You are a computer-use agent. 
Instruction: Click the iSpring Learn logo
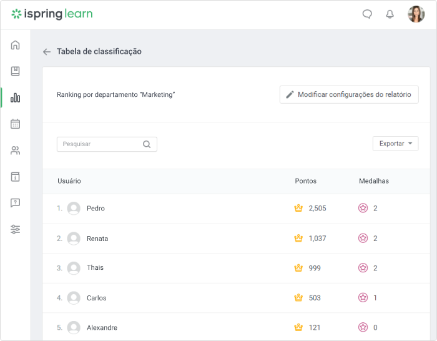pyautogui.click(x=52, y=14)
